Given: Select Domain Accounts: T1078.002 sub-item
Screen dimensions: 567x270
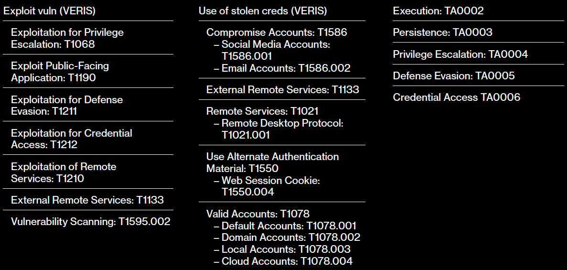Looking at the screenshot, I should [x=287, y=238].
